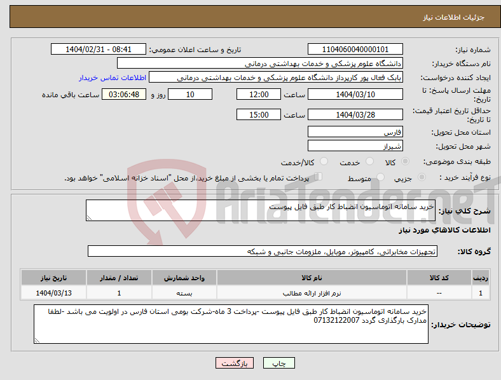Click the بازگشت (back) button
501x380 pixels.
[235, 363]
